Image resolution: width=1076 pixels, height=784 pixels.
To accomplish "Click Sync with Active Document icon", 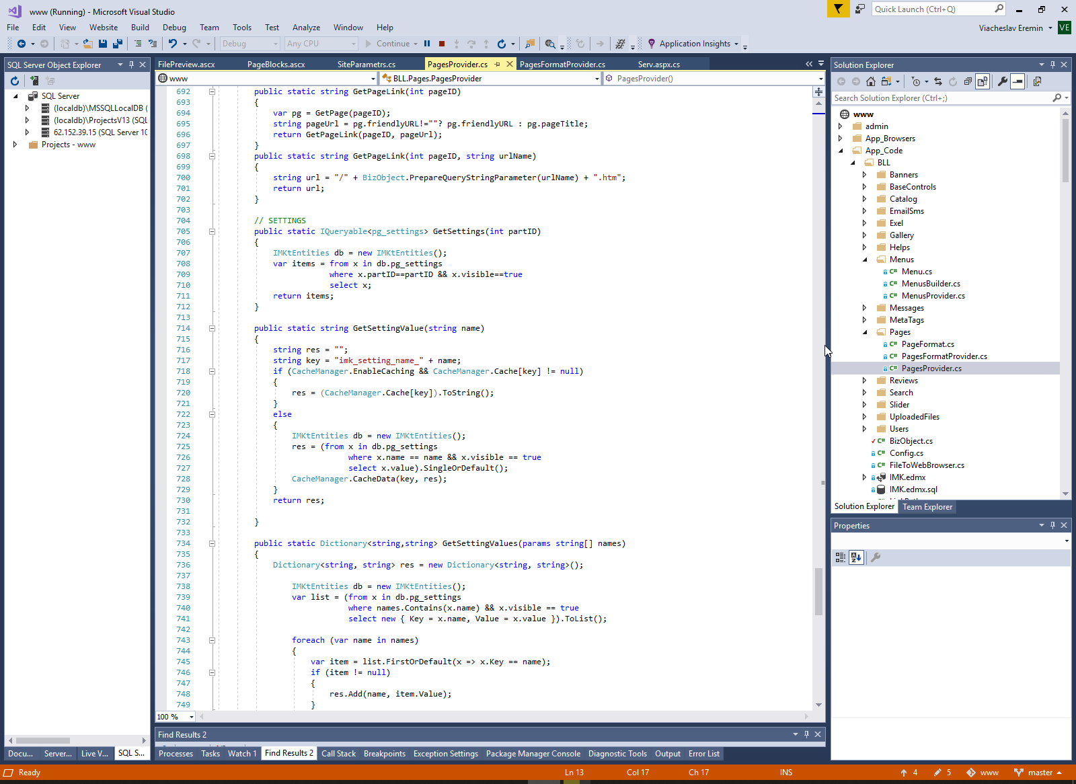I will [x=938, y=81].
